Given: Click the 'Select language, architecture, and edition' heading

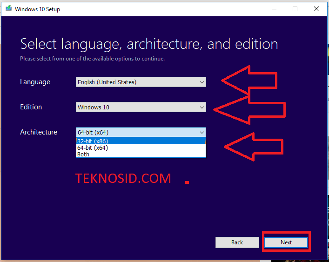Looking at the screenshot, I should pos(149,44).
